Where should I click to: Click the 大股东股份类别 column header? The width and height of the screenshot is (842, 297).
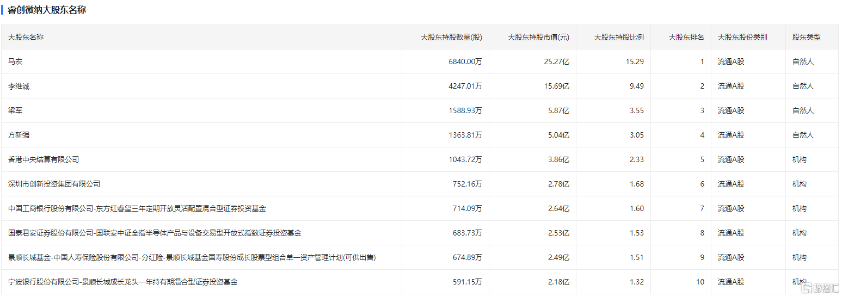coord(742,38)
